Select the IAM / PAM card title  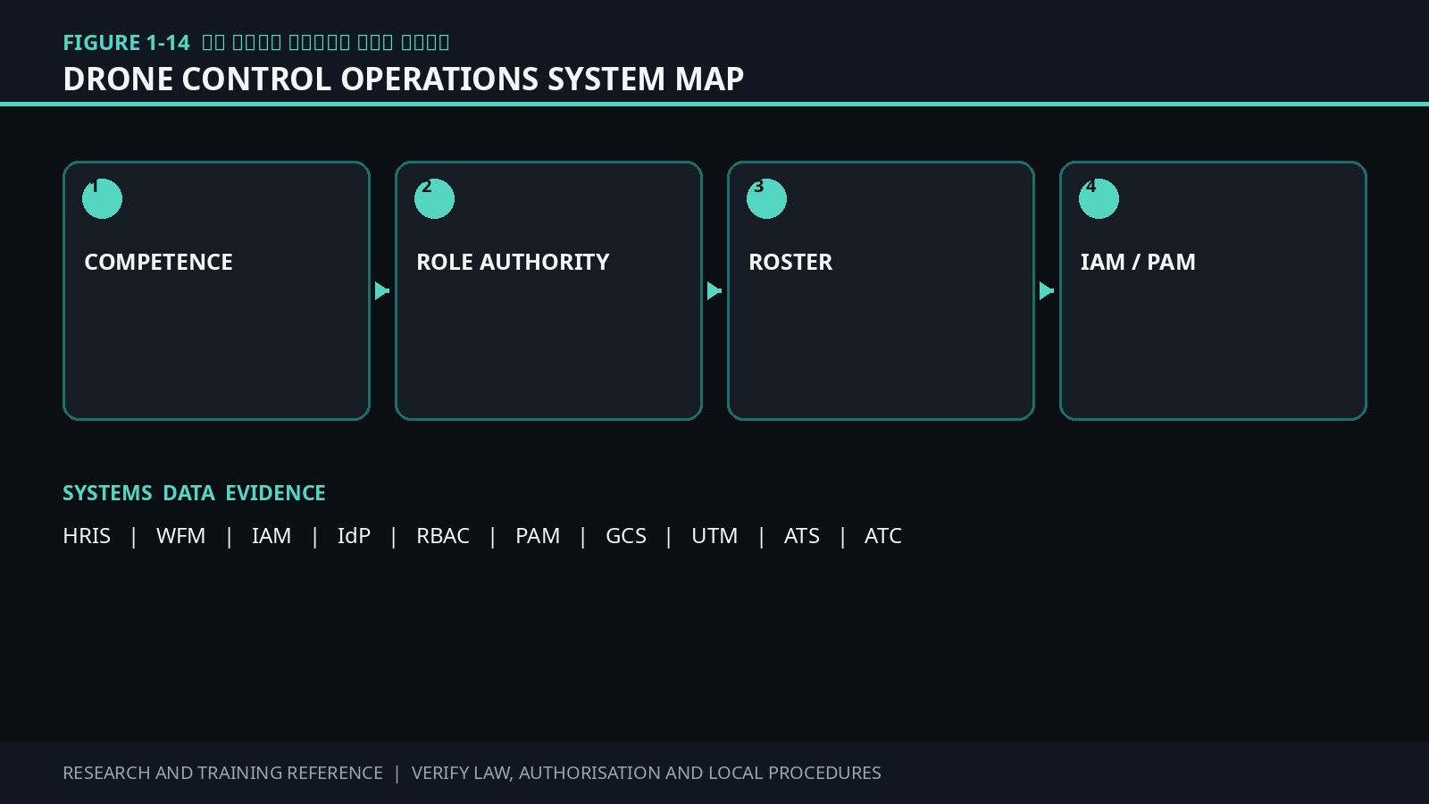tap(1138, 262)
